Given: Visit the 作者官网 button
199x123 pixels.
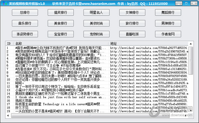Looking at the screenshot, I should 168,34.
